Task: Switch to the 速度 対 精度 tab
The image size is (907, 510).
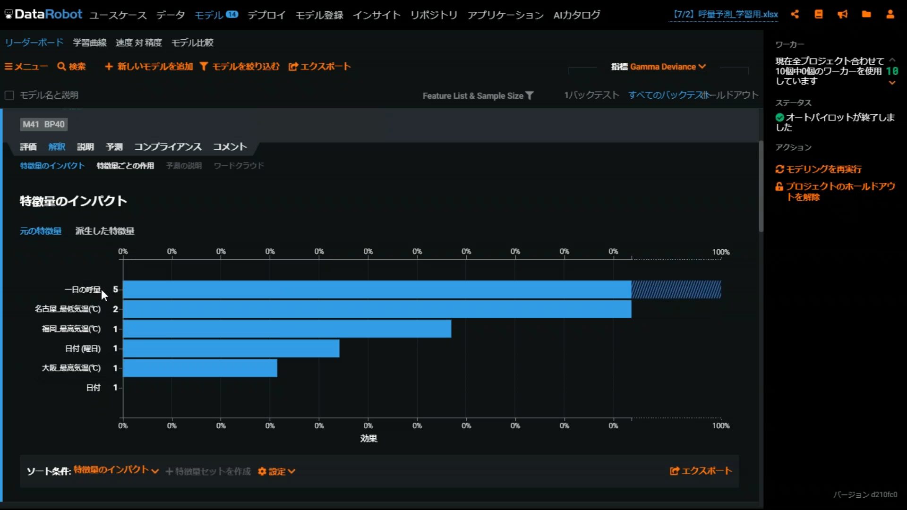Action: pyautogui.click(x=139, y=42)
